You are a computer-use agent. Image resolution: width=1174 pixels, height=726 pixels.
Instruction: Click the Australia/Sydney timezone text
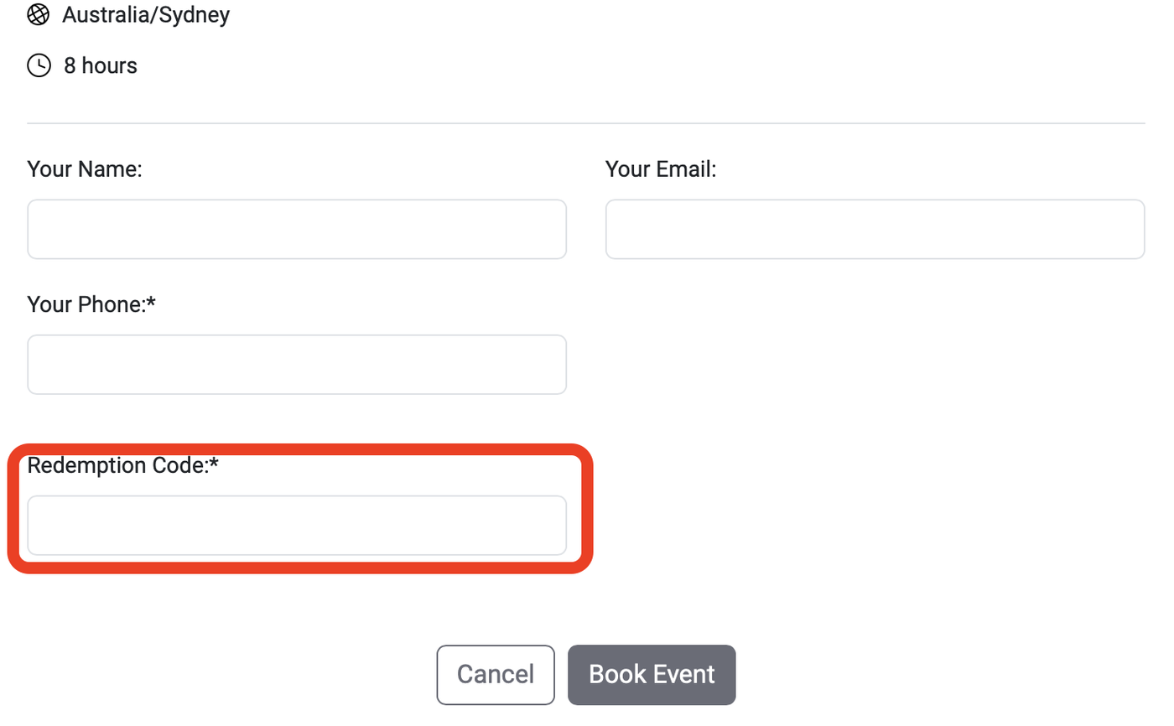146,14
